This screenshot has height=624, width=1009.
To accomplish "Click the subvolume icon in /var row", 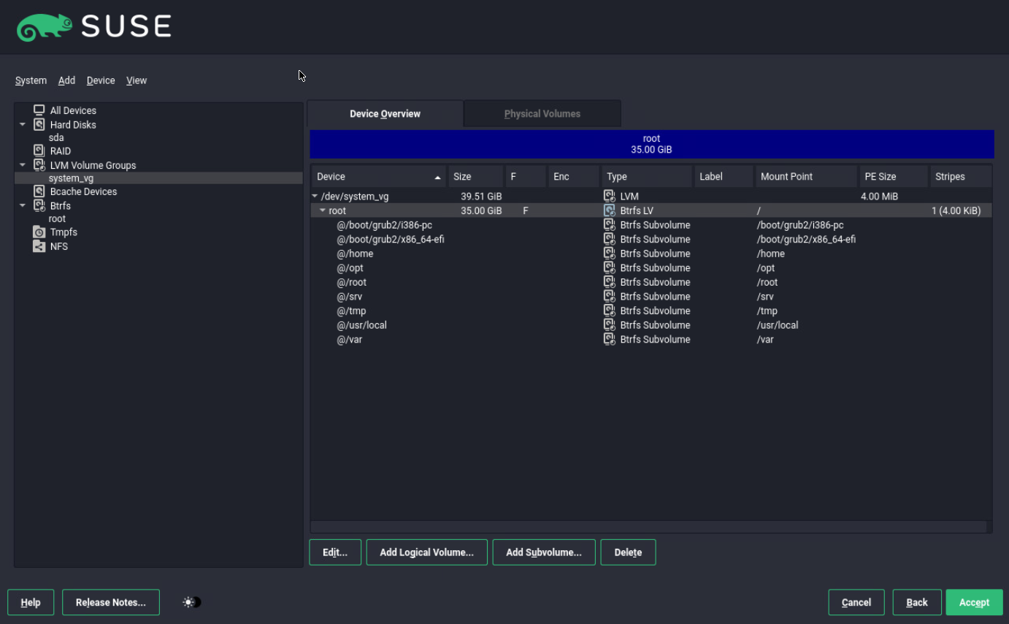I will (610, 339).
